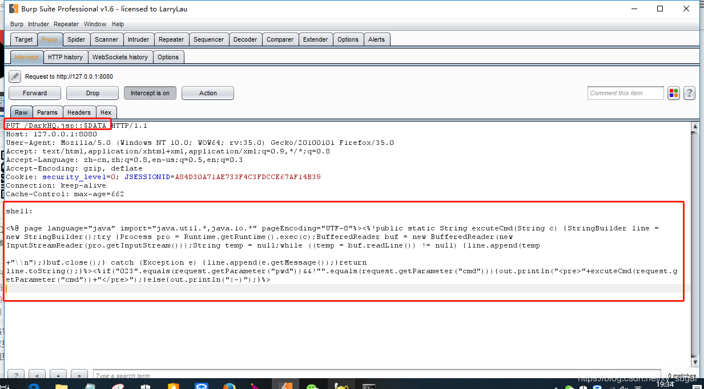
Task: Click the '+' search options button
Action: 58,375
